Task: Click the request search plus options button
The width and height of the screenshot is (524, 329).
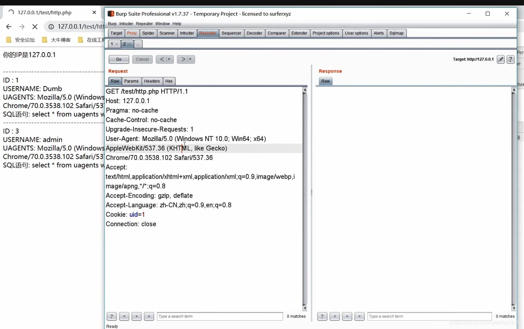Action: click(136, 316)
